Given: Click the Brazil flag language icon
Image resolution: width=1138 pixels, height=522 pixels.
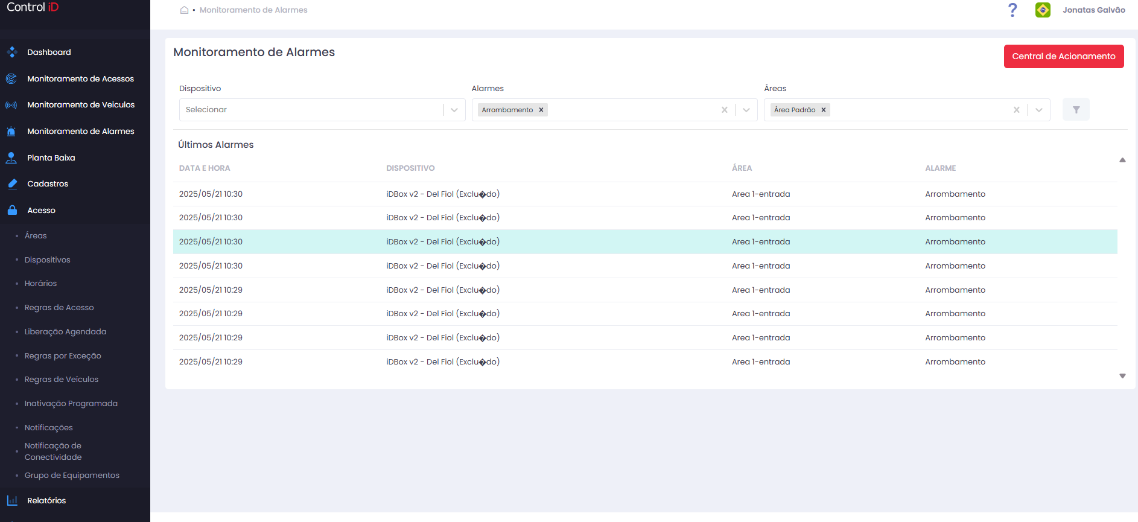Looking at the screenshot, I should pyautogui.click(x=1043, y=10).
